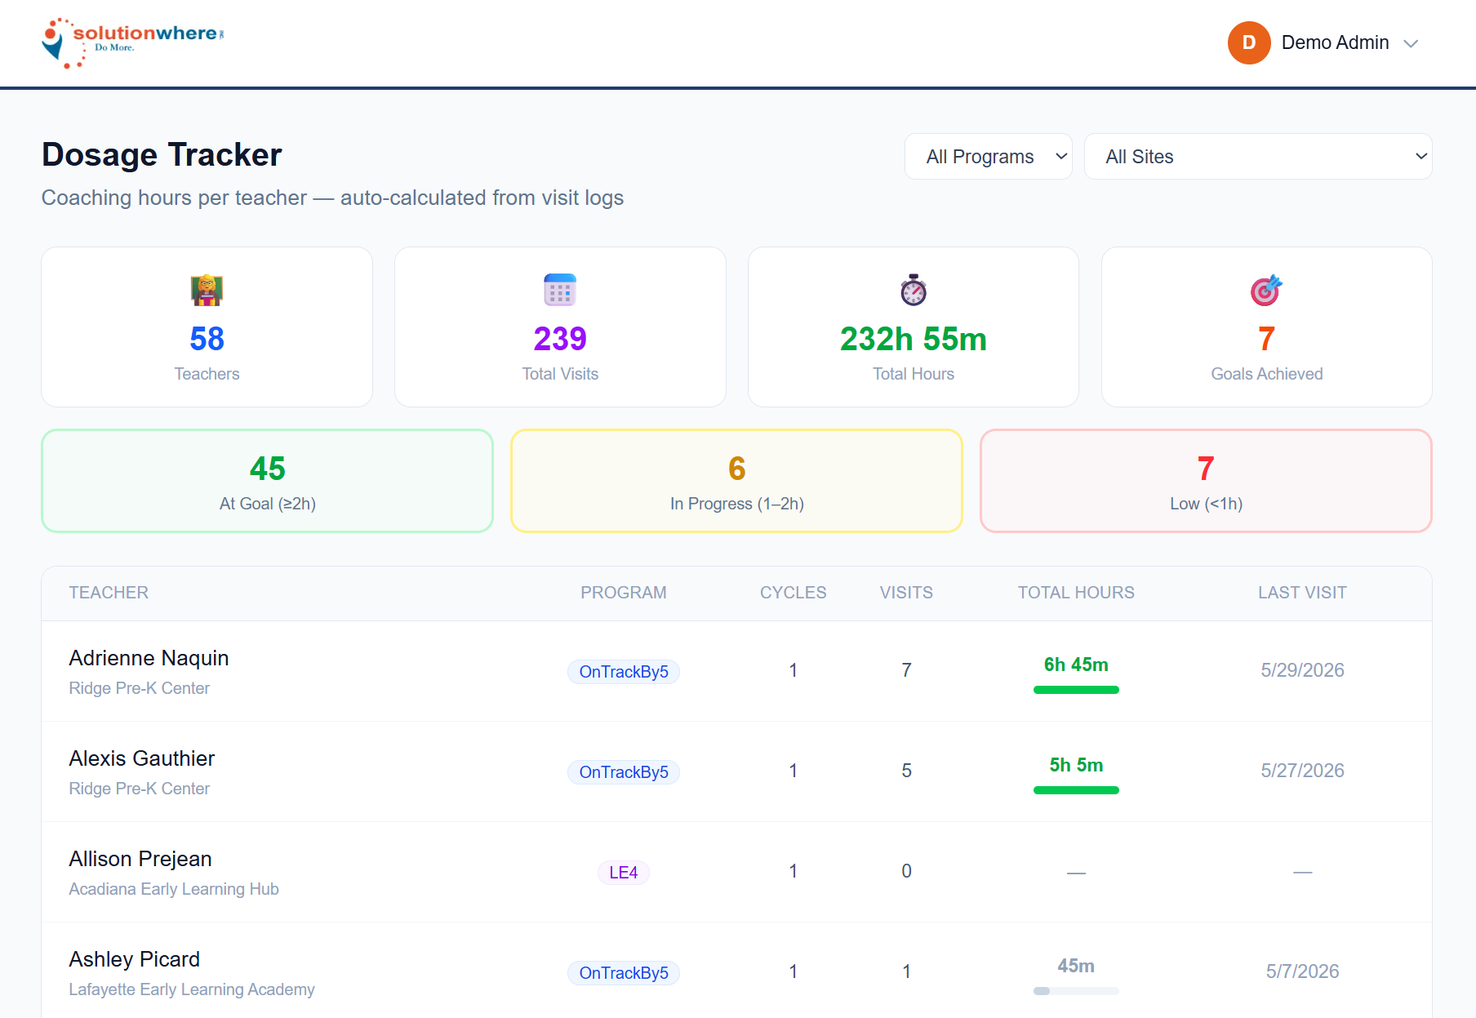This screenshot has height=1018, width=1476.
Task: Click Alexis Gauthier's OnTrackBy5 program tag
Action: (x=624, y=772)
